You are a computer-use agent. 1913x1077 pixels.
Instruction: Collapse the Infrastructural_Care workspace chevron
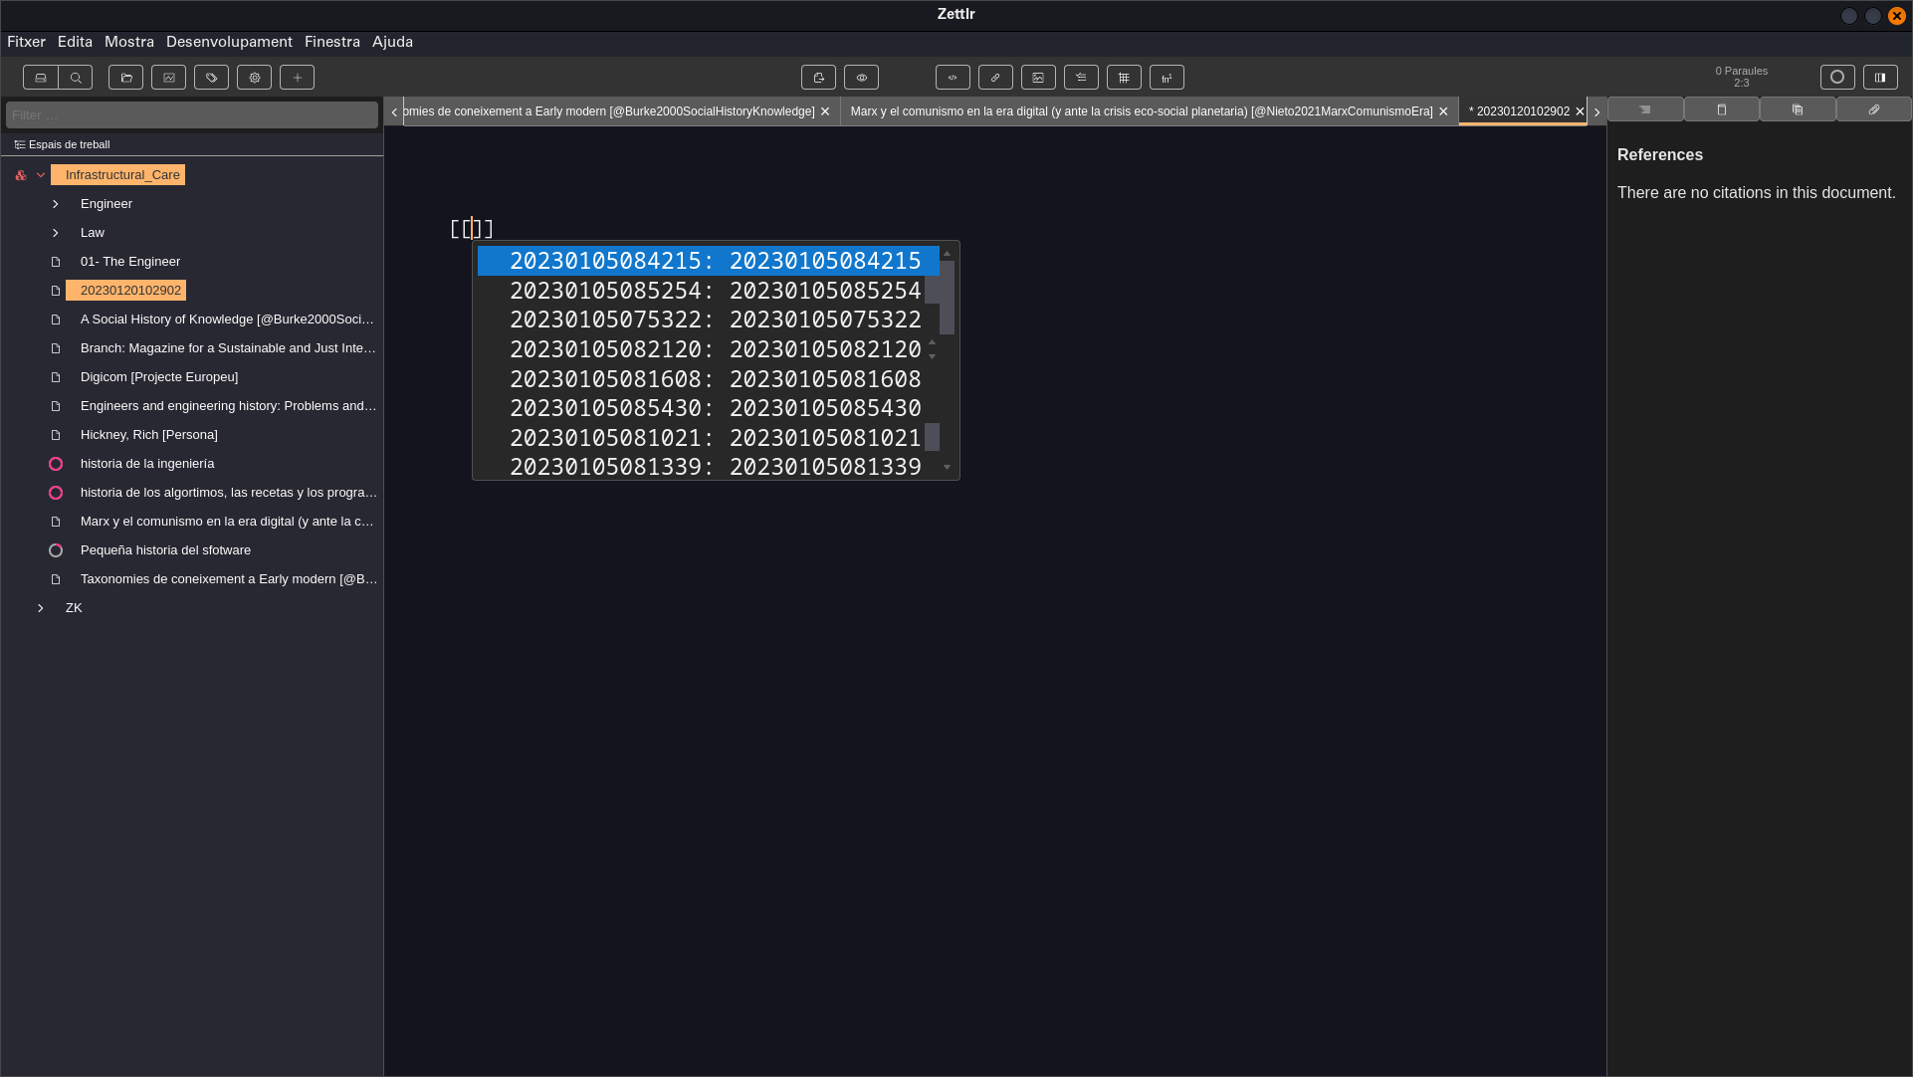41,174
